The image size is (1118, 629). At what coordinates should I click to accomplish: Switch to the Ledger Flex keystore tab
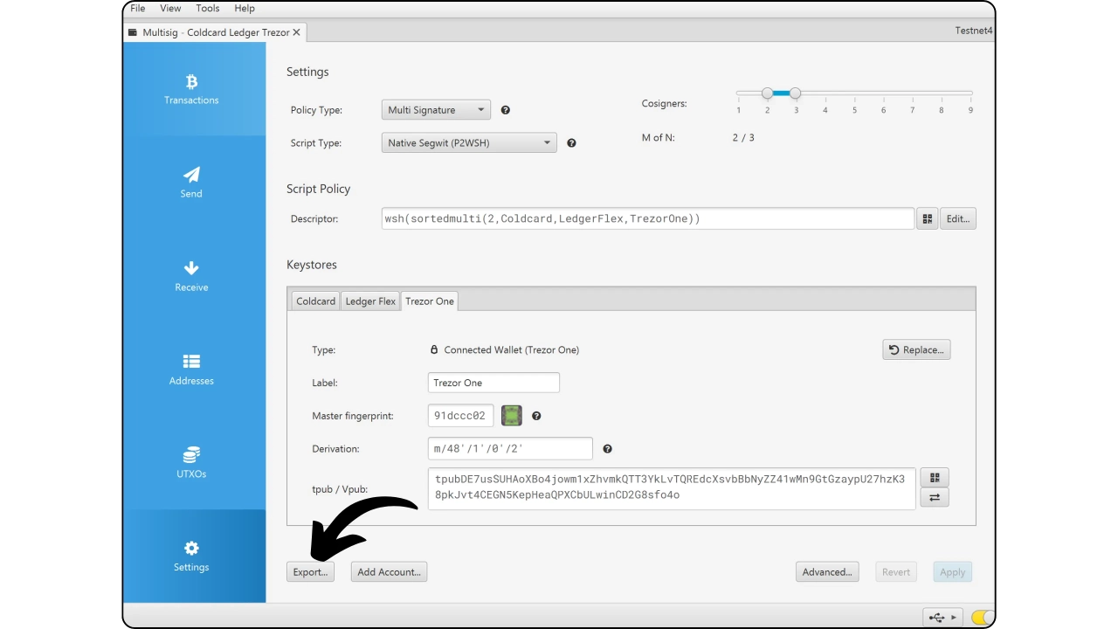click(x=370, y=301)
